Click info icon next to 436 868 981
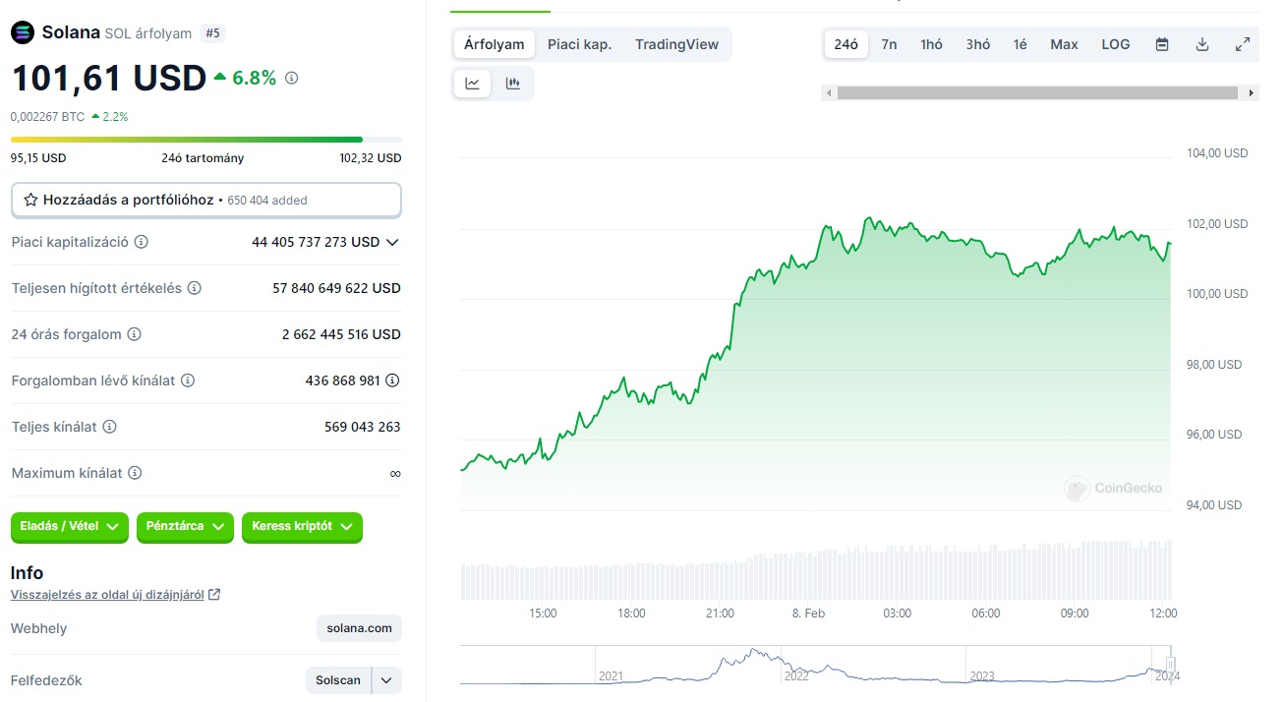This screenshot has width=1284, height=702. [393, 380]
